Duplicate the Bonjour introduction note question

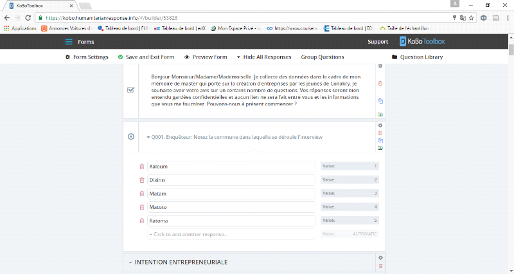click(x=380, y=101)
